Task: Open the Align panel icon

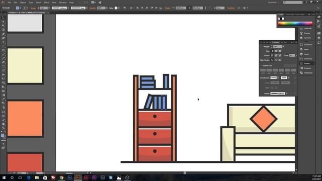Action: click(x=301, y=49)
